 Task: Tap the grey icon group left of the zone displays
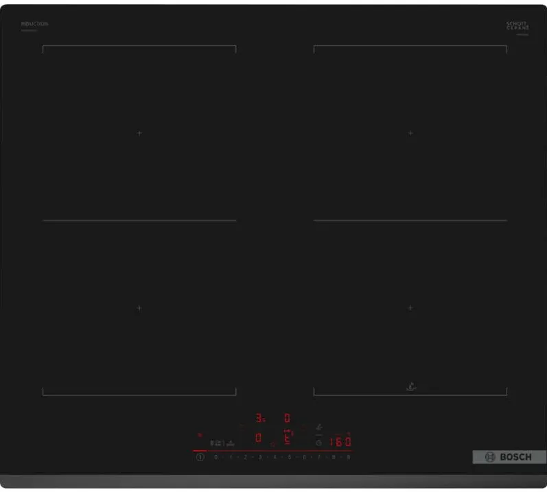click(222, 443)
